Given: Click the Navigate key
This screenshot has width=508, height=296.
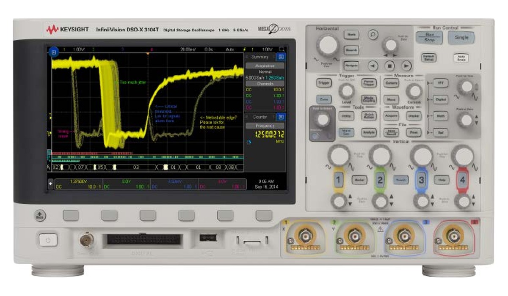Looking at the screenshot, I should pos(351,66).
